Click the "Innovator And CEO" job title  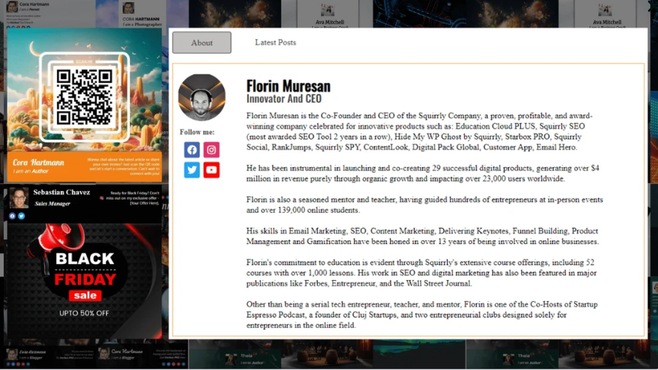(x=284, y=99)
